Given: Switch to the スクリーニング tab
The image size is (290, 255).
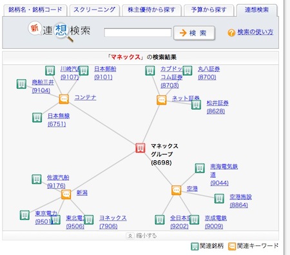Looking at the screenshot, I should tap(94, 10).
